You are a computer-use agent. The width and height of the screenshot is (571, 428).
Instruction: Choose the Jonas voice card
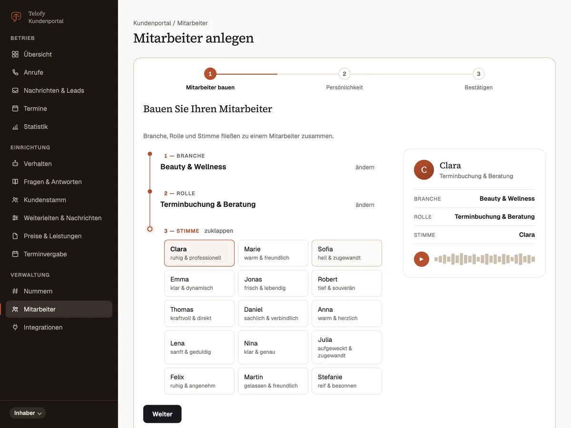pos(273,283)
